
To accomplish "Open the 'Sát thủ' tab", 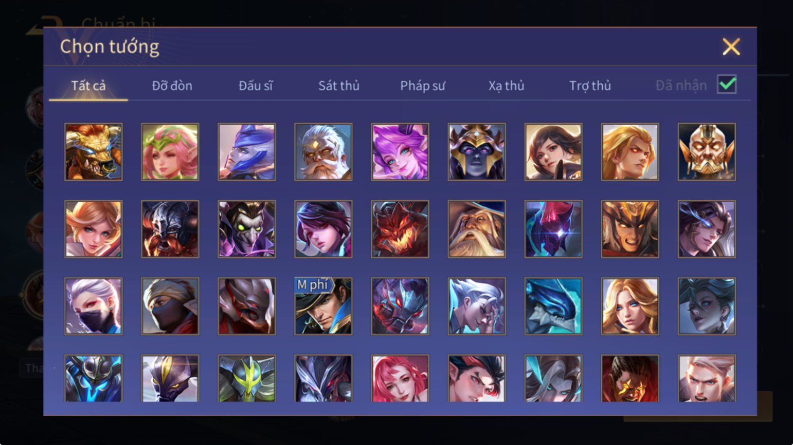I will click(x=338, y=86).
